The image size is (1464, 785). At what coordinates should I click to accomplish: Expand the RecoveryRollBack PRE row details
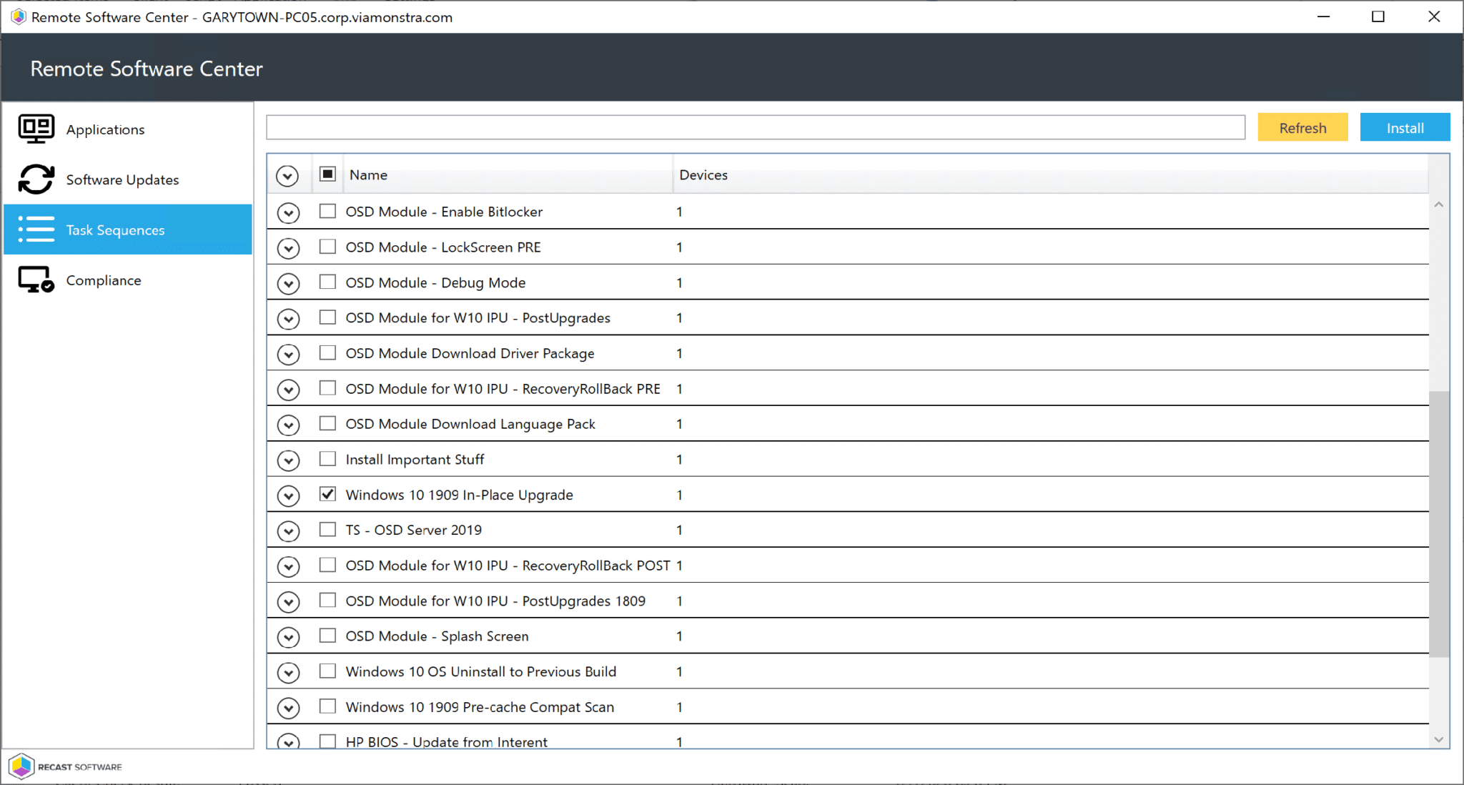pyautogui.click(x=288, y=390)
